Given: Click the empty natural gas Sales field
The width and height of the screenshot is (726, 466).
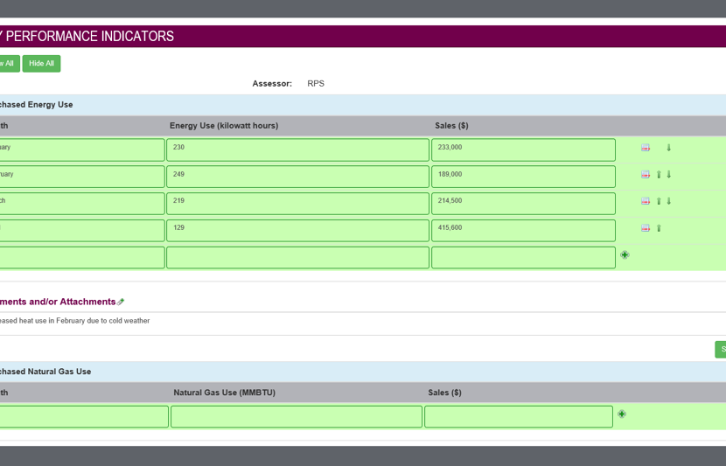Looking at the screenshot, I should [518, 417].
